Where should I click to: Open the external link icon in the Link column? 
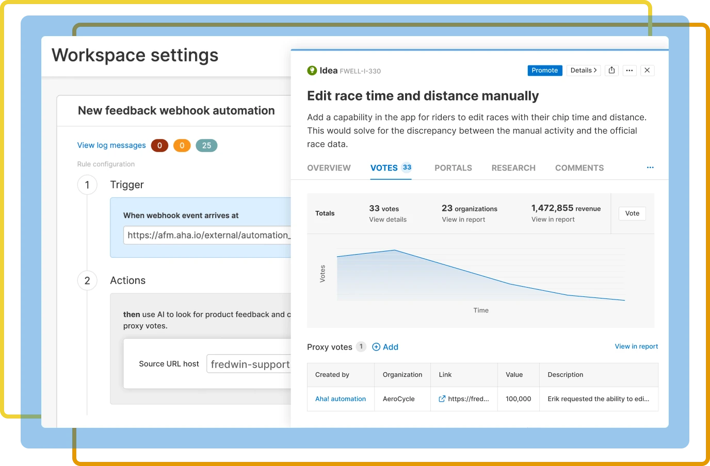[x=441, y=398]
